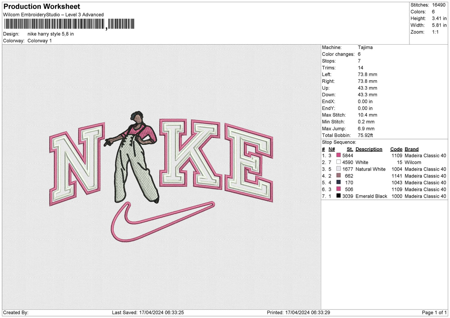Viewport: 450px width, 318px height.
Task: Click 'Emerald Black' description in stop 7
Action: pos(371,196)
